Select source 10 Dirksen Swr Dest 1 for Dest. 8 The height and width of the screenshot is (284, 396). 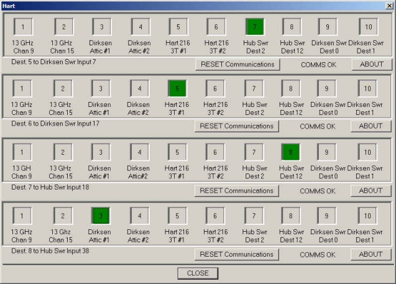coord(367,216)
